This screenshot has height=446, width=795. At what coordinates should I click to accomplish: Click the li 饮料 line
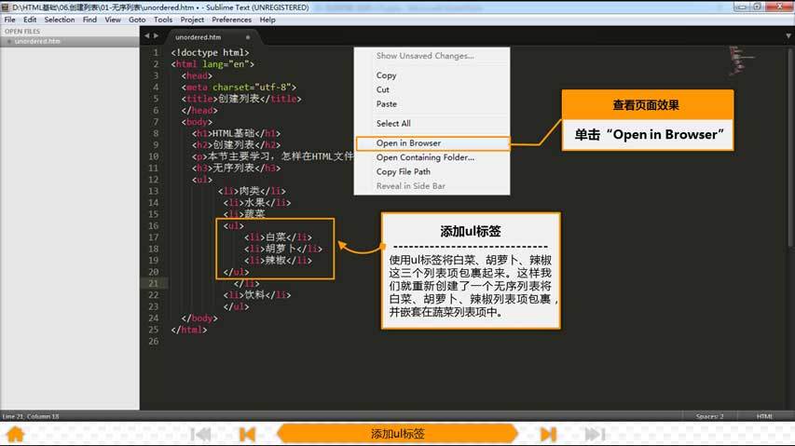point(257,294)
